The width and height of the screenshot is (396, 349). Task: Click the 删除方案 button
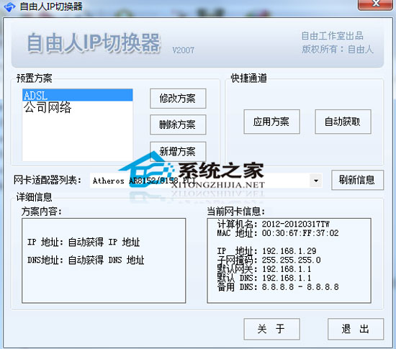pyautogui.click(x=178, y=124)
